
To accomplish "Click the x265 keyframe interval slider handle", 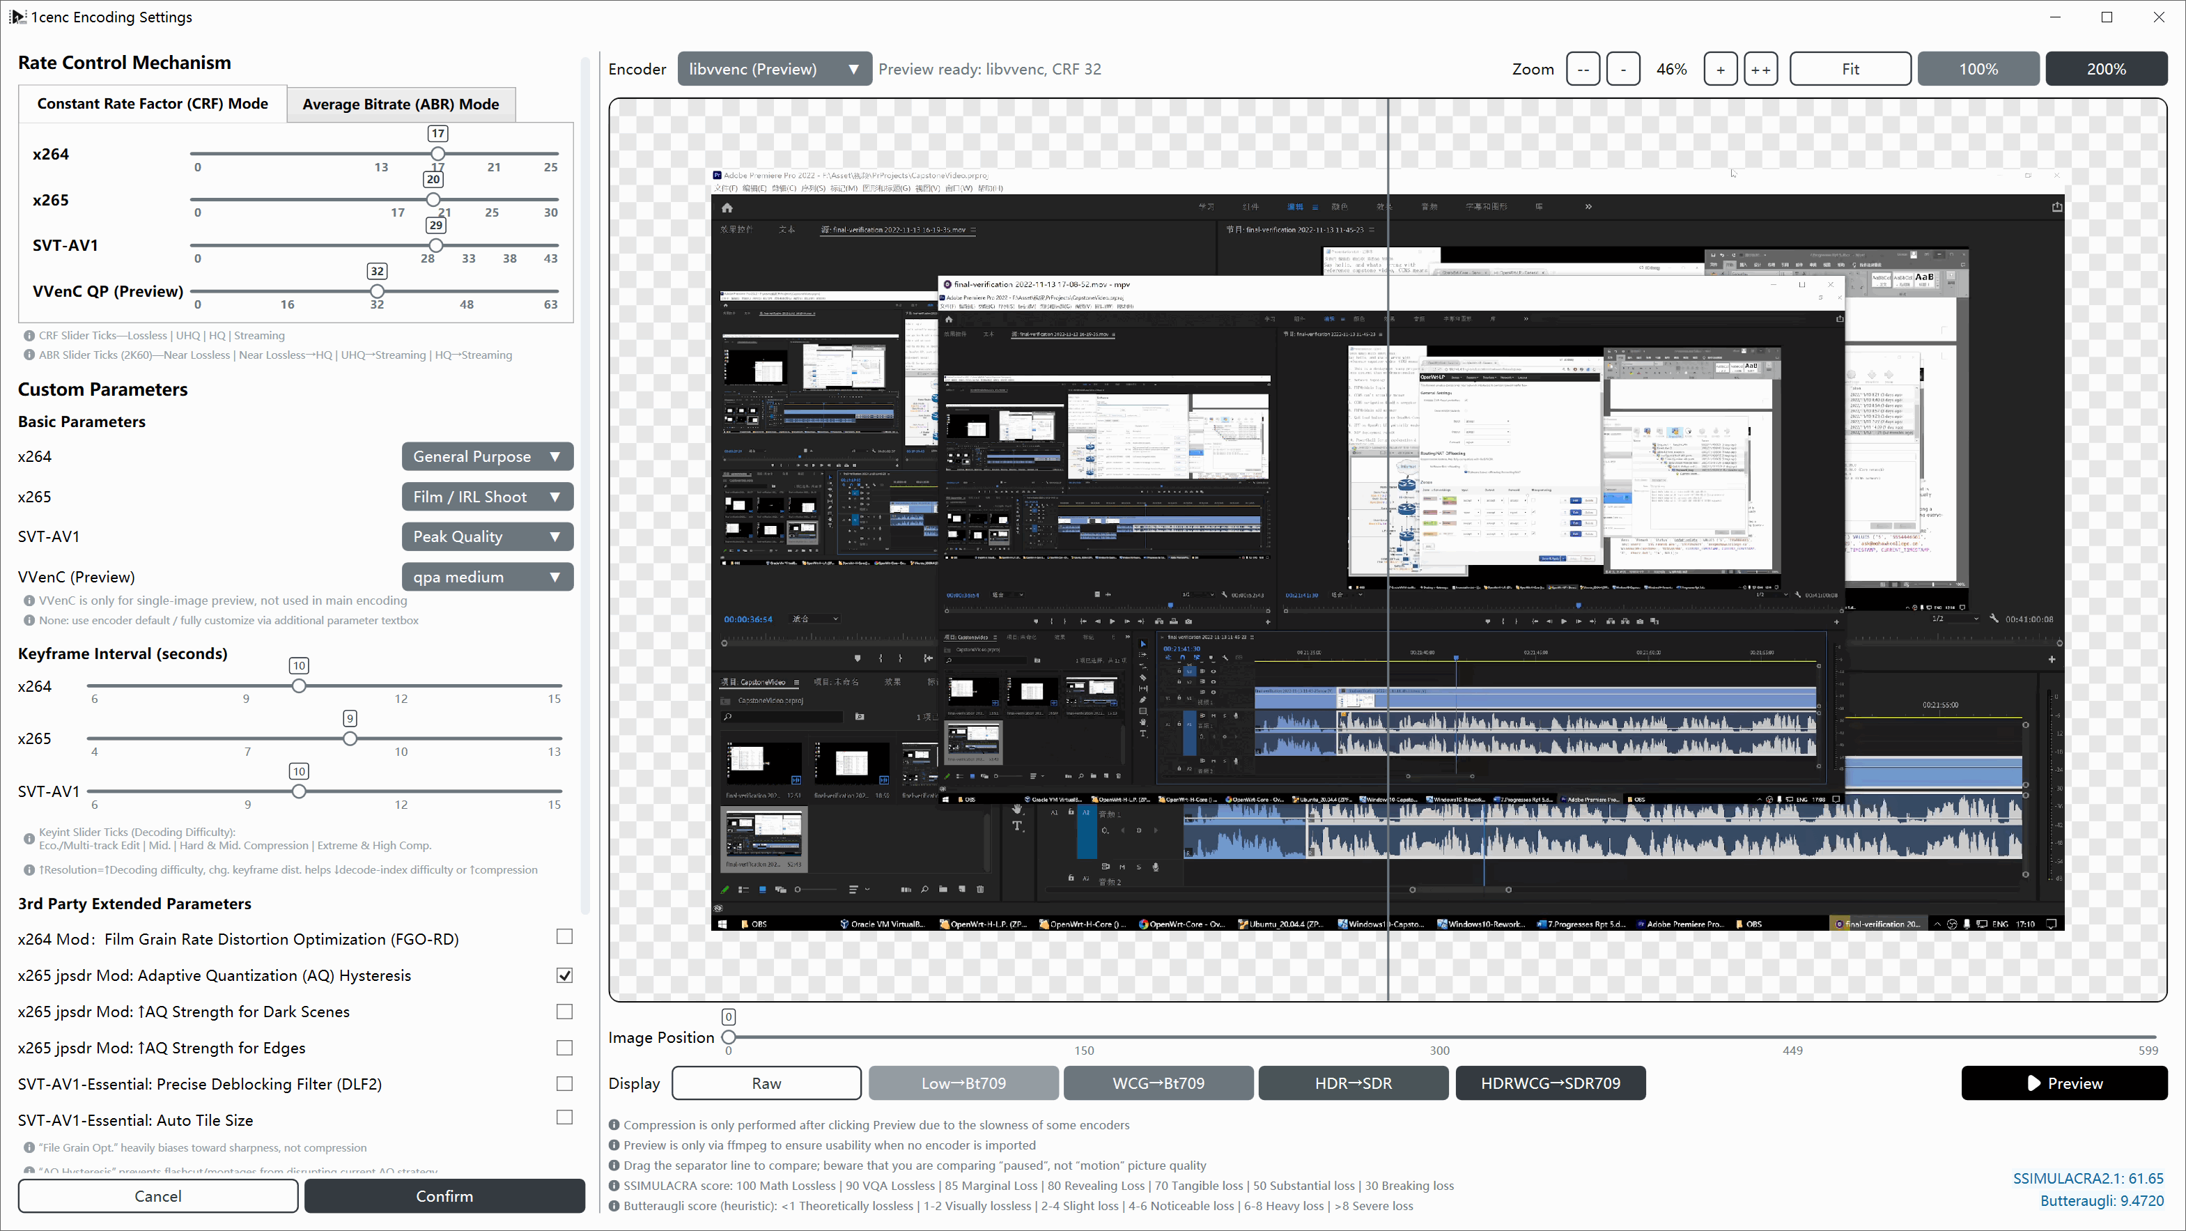I will tap(350, 738).
